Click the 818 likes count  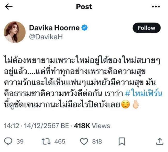97,141
